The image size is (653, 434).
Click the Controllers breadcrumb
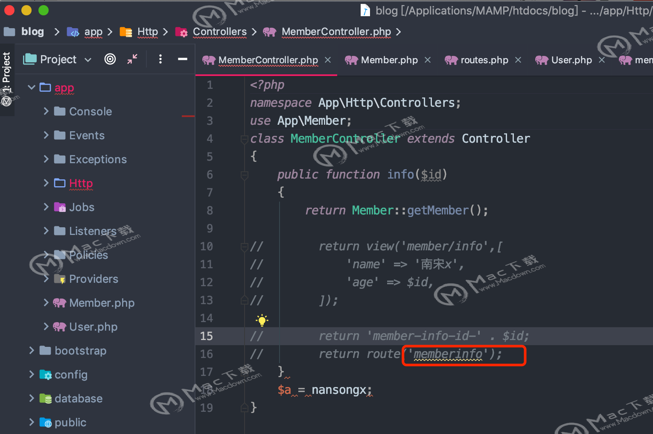pyautogui.click(x=220, y=32)
